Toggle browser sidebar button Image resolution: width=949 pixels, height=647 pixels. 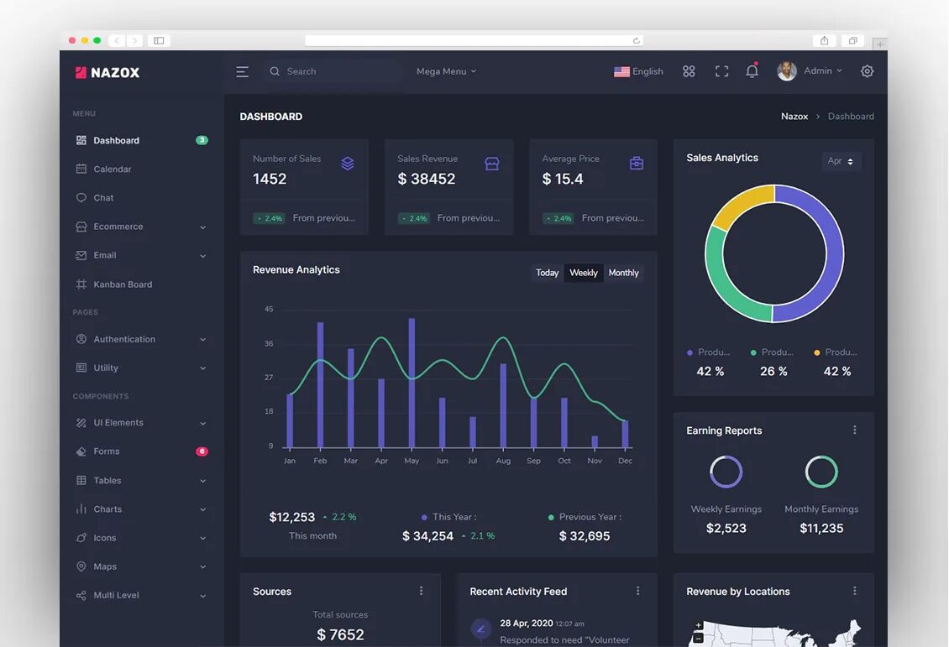pyautogui.click(x=159, y=40)
